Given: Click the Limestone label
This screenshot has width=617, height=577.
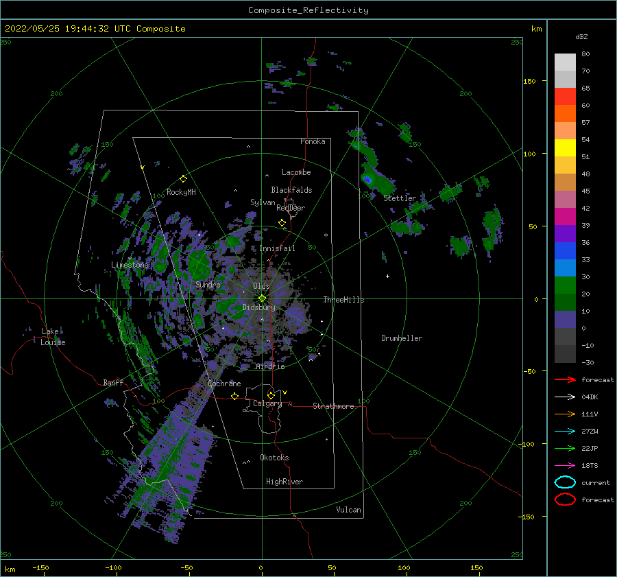Looking at the screenshot, I should pyautogui.click(x=130, y=265).
